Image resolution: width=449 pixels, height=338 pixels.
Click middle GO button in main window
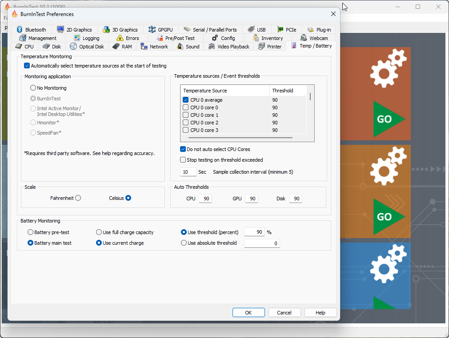389,217
